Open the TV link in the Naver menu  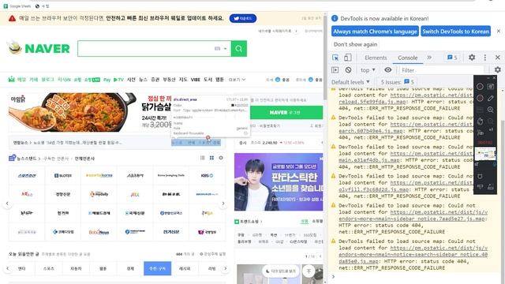tap(118, 80)
